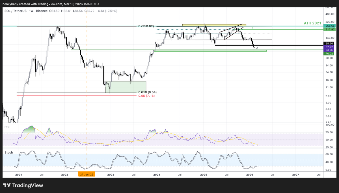Click the red 0.65 (7.16) Fibonacci label
Viewport: 339px width, 193px height.
(146, 96)
